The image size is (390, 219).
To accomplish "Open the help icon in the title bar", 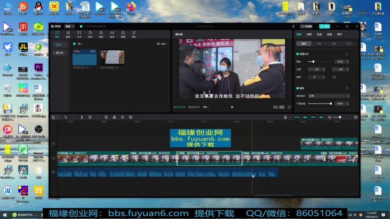I will click(x=294, y=26).
